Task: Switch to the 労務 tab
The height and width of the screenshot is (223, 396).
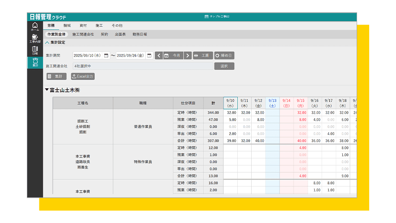Action: click(x=51, y=26)
